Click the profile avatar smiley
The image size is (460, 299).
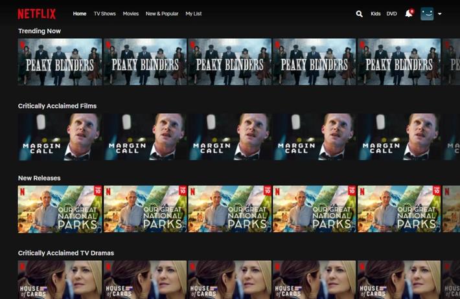pyautogui.click(x=427, y=14)
